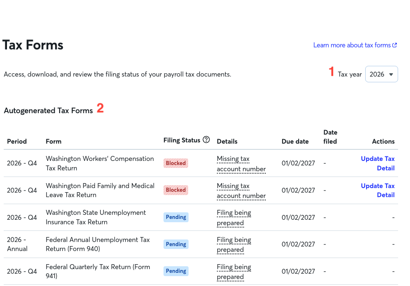Click Pending badge on Form 940 row
The width and height of the screenshot is (410, 286).
[176, 244]
